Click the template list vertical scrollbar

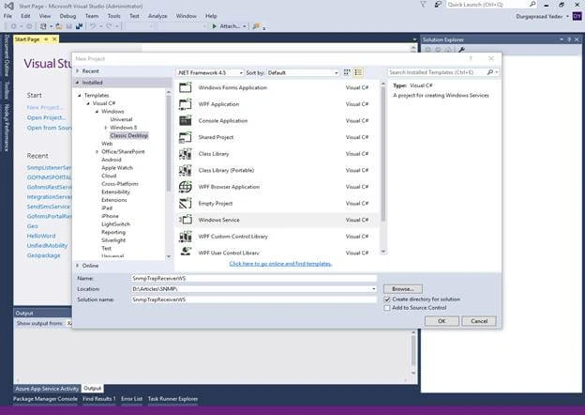(x=383, y=168)
